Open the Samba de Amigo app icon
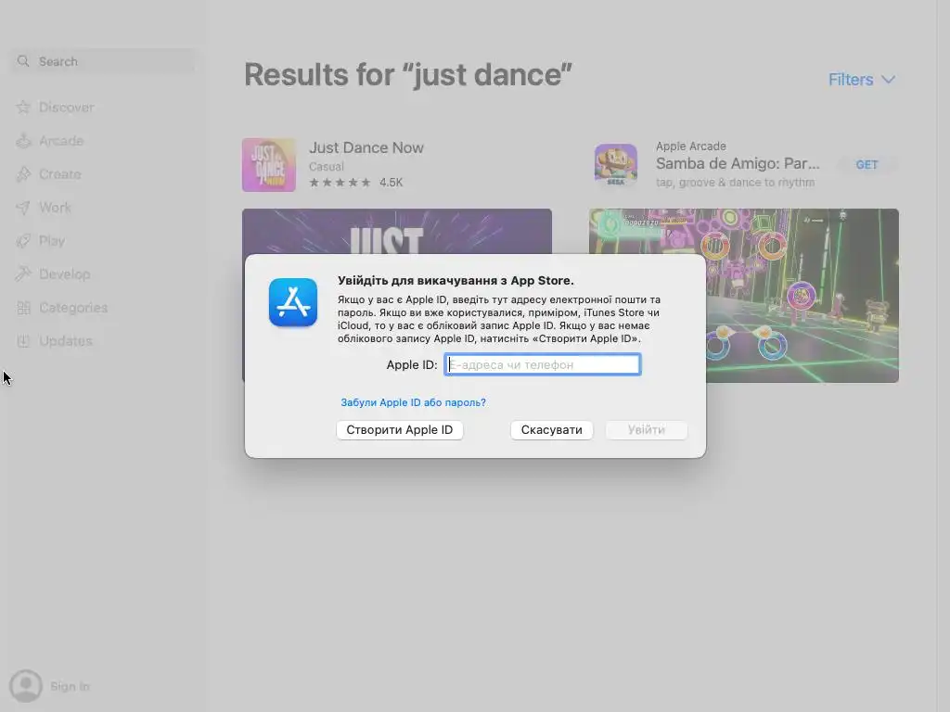The height and width of the screenshot is (712, 950). coord(616,165)
